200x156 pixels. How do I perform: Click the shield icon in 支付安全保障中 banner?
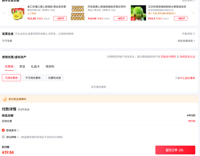(5, 99)
